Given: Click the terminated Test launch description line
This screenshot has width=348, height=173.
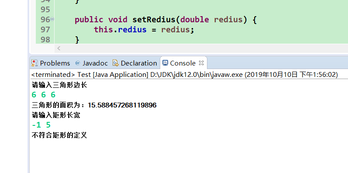Looking at the screenshot, I should pyautogui.click(x=184, y=75).
